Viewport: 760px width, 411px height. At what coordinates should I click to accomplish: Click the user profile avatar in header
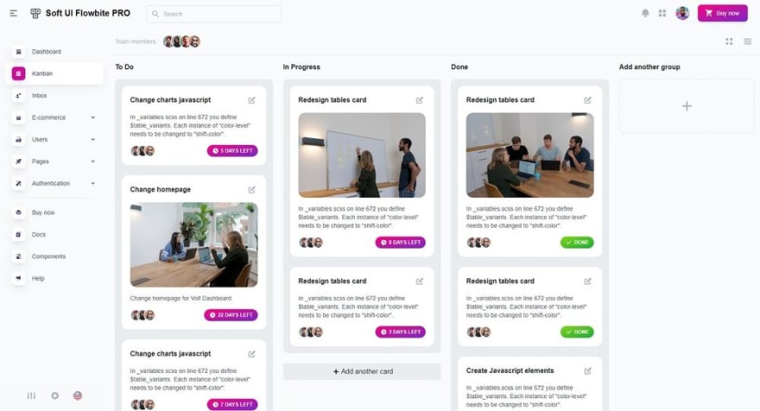coord(682,13)
